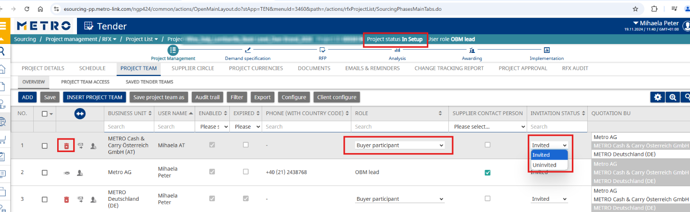690x212 pixels.
Task: Choose Uninvited from open status list
Action: (x=549, y=165)
